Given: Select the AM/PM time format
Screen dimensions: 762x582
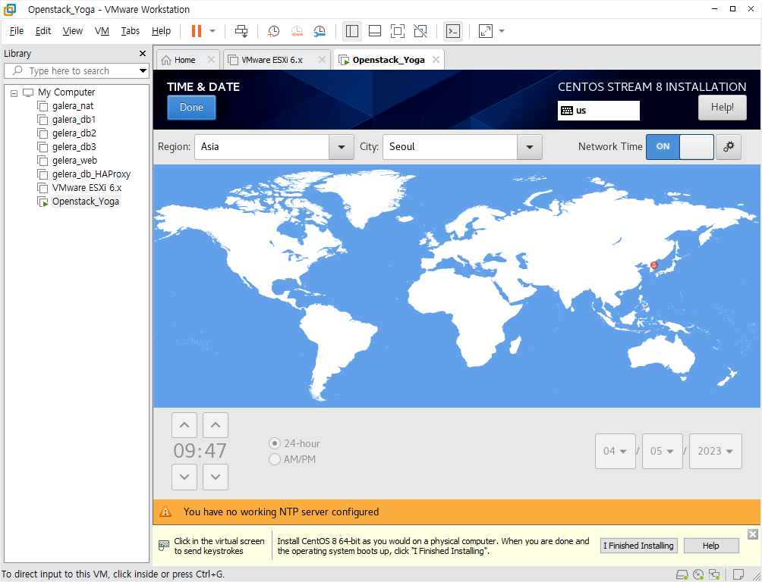Looking at the screenshot, I should click(292, 459).
